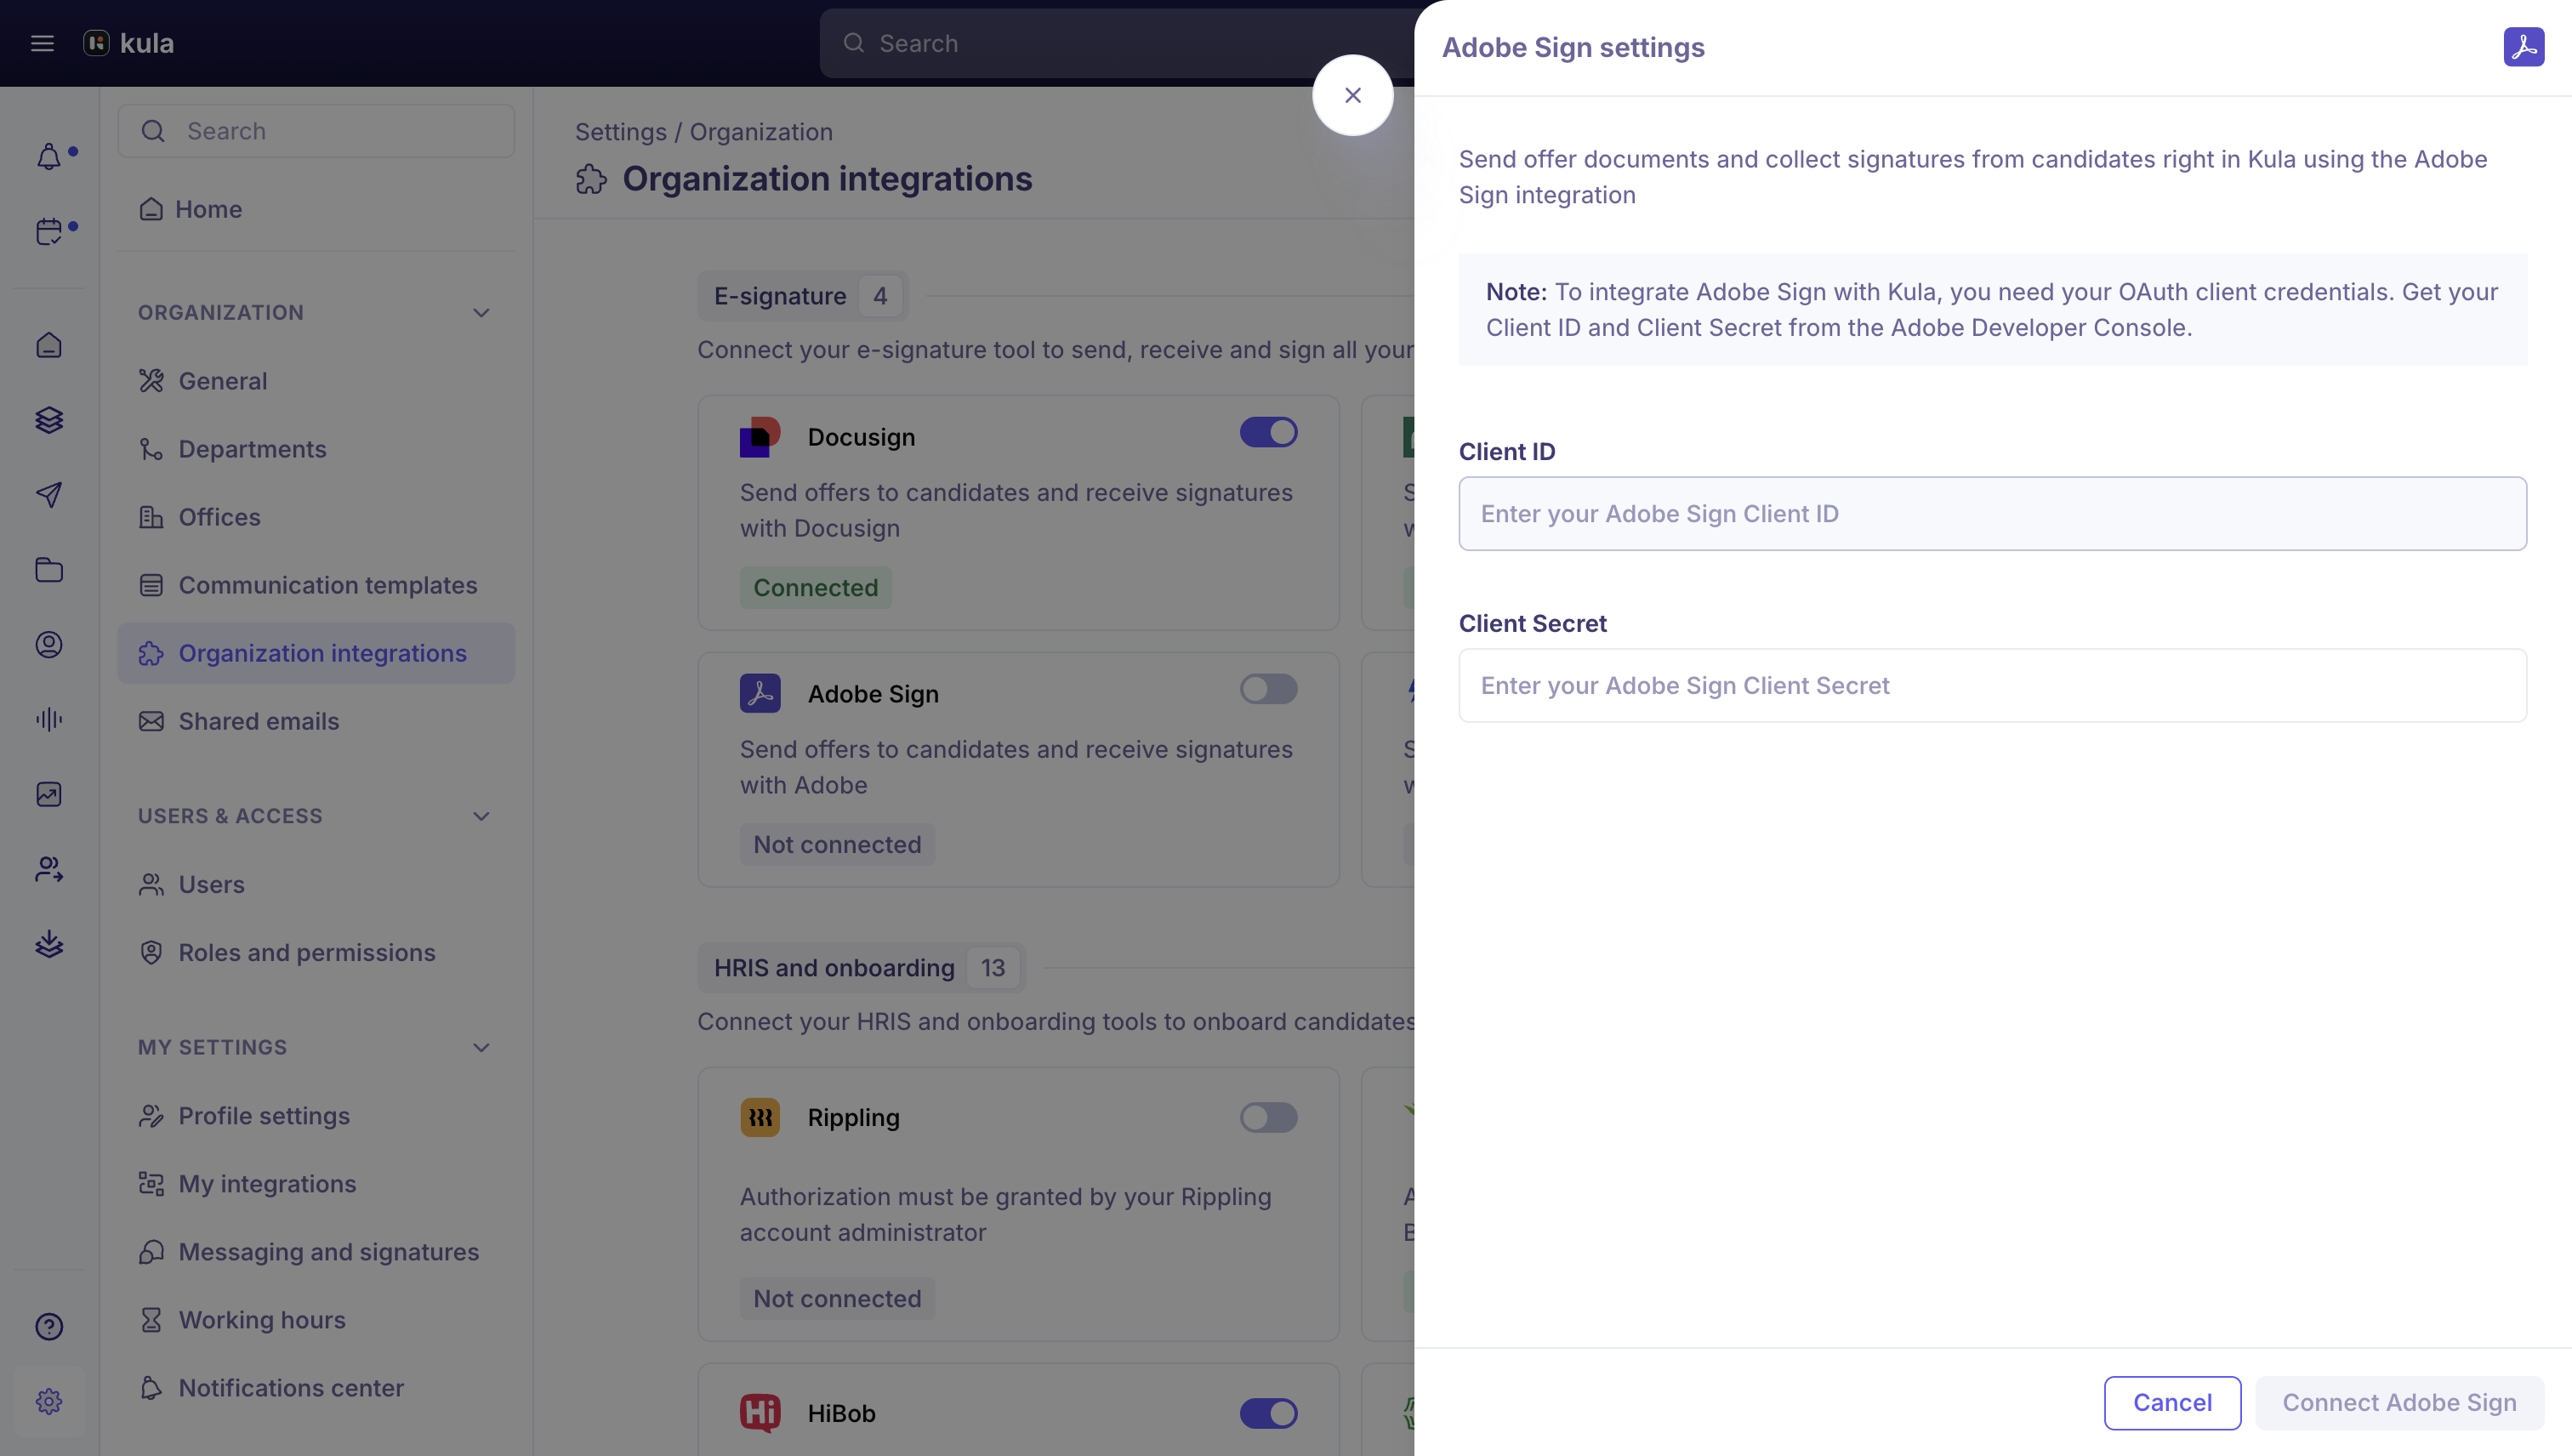Collapse the Users & Access section
The height and width of the screenshot is (1456, 2572).
point(481,816)
